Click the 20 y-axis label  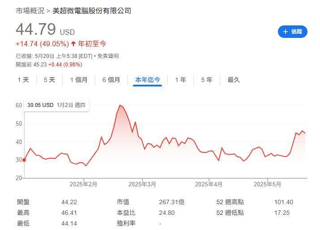pyautogui.click(x=19, y=178)
